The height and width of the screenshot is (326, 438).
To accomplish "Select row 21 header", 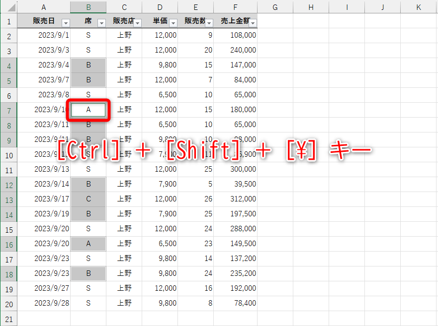I will pyautogui.click(x=8, y=319).
